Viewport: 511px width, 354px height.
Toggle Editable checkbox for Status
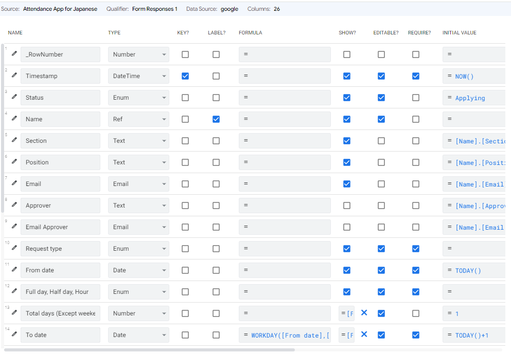381,98
